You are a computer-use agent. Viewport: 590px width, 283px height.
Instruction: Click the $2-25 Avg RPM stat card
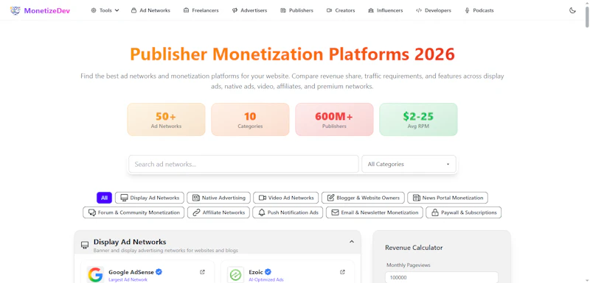click(x=418, y=120)
